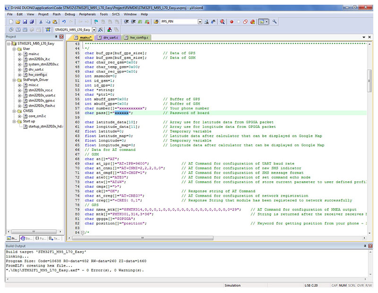Start the debug session icon
378x293 pixels.
222,22
